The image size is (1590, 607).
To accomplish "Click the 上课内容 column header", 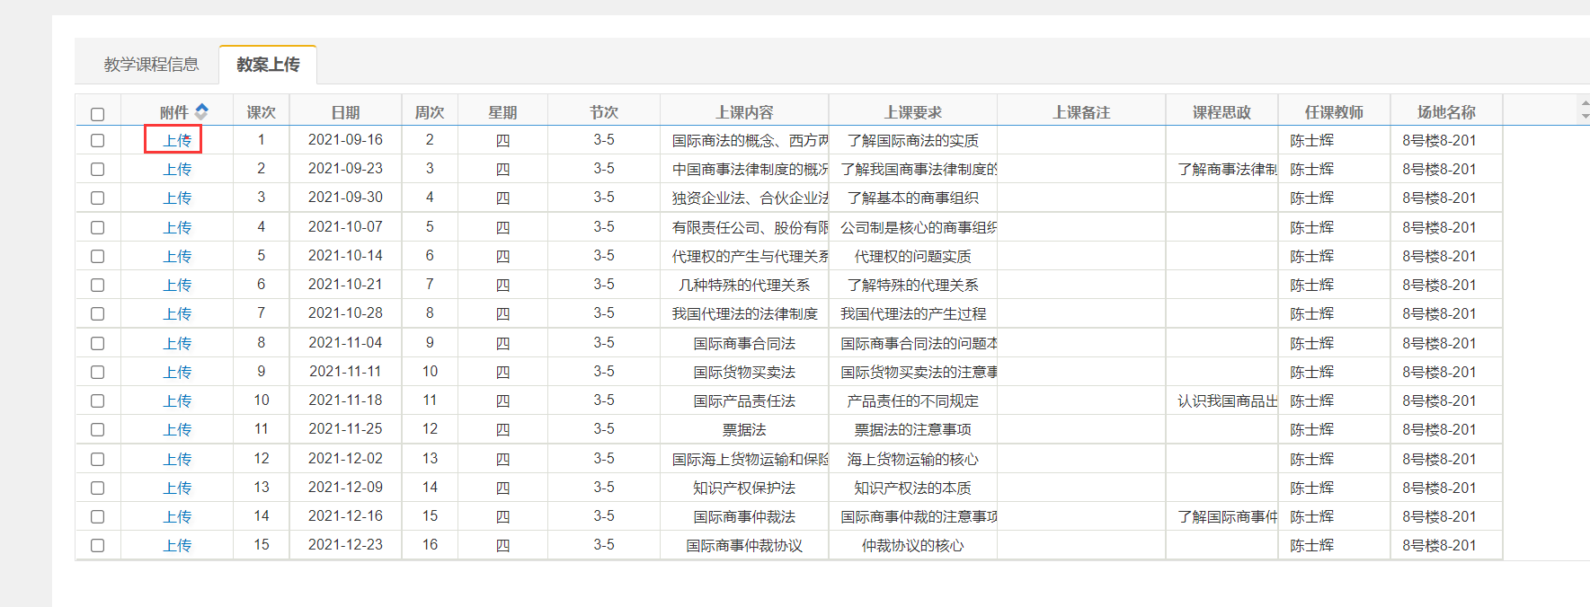I will pos(743,112).
